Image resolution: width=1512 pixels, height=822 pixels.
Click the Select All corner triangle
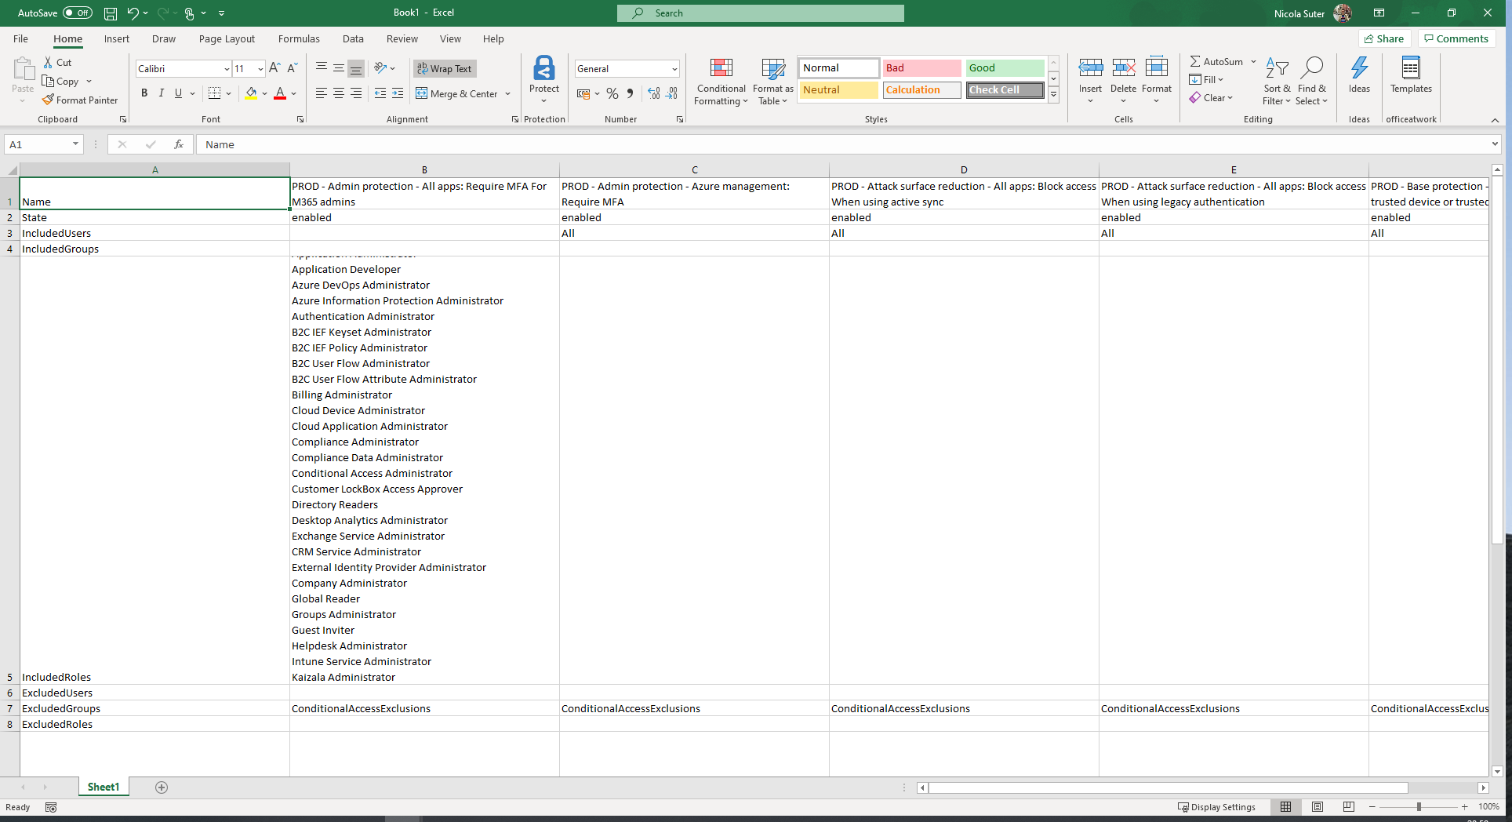[13, 170]
